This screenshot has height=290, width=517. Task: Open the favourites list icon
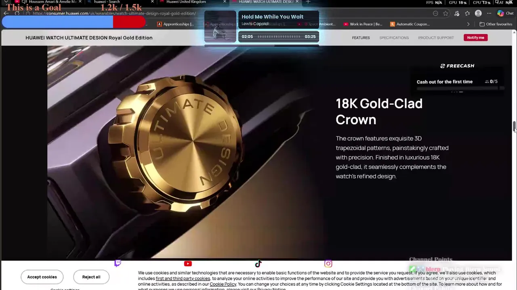click(467, 13)
